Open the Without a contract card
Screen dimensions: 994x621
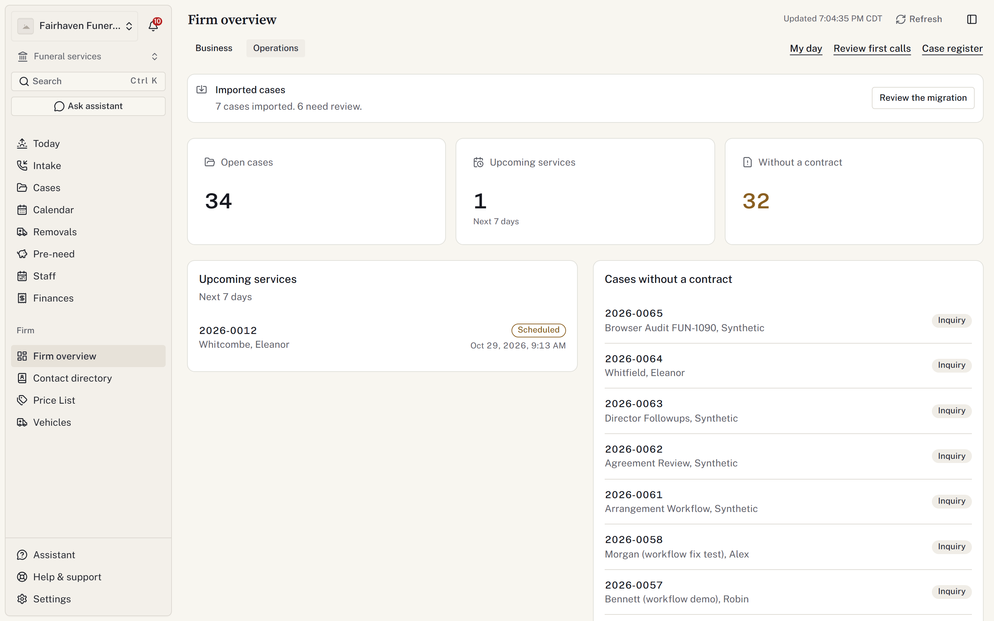pyautogui.click(x=854, y=191)
